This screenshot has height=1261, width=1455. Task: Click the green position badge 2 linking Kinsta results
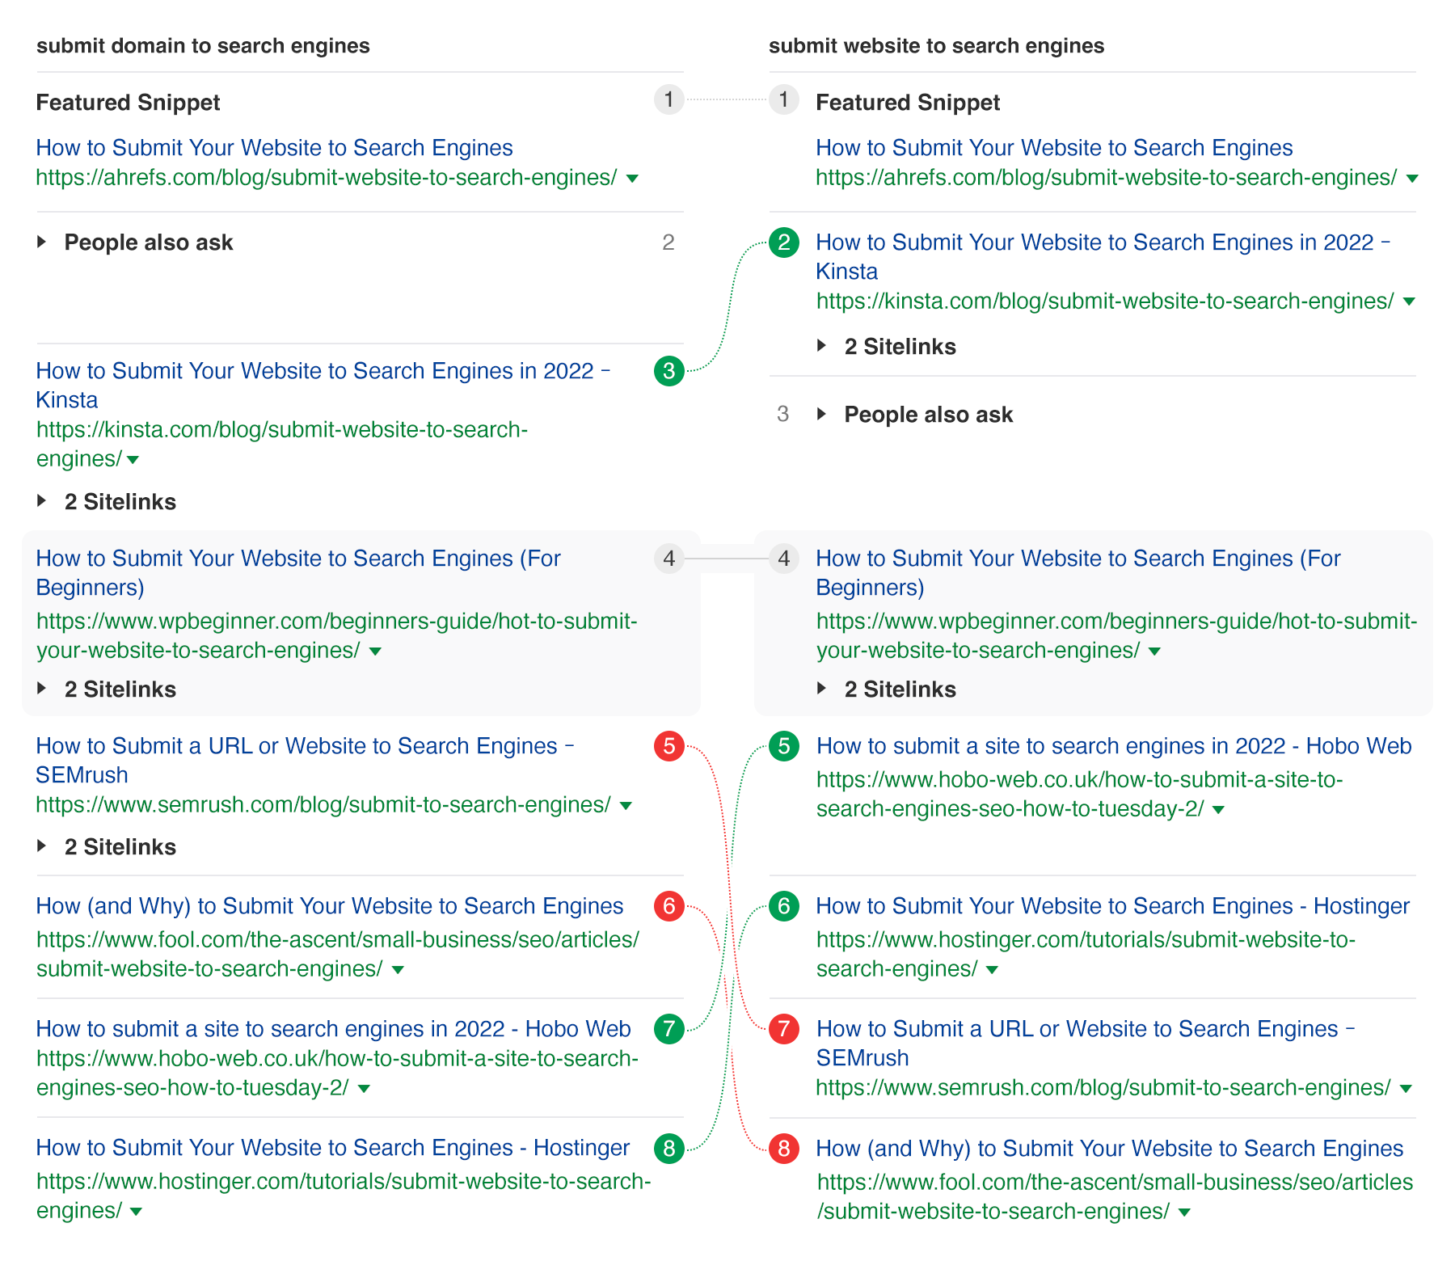click(x=782, y=242)
